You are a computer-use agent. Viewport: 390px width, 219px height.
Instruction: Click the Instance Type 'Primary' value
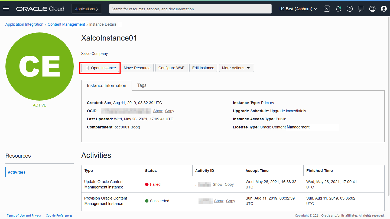(268, 103)
